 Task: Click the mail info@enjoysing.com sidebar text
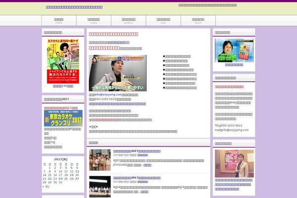coord(232,130)
